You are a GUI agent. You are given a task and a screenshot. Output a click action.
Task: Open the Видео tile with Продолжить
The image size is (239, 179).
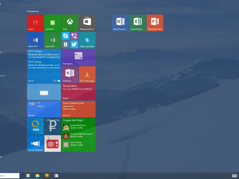coord(79,92)
